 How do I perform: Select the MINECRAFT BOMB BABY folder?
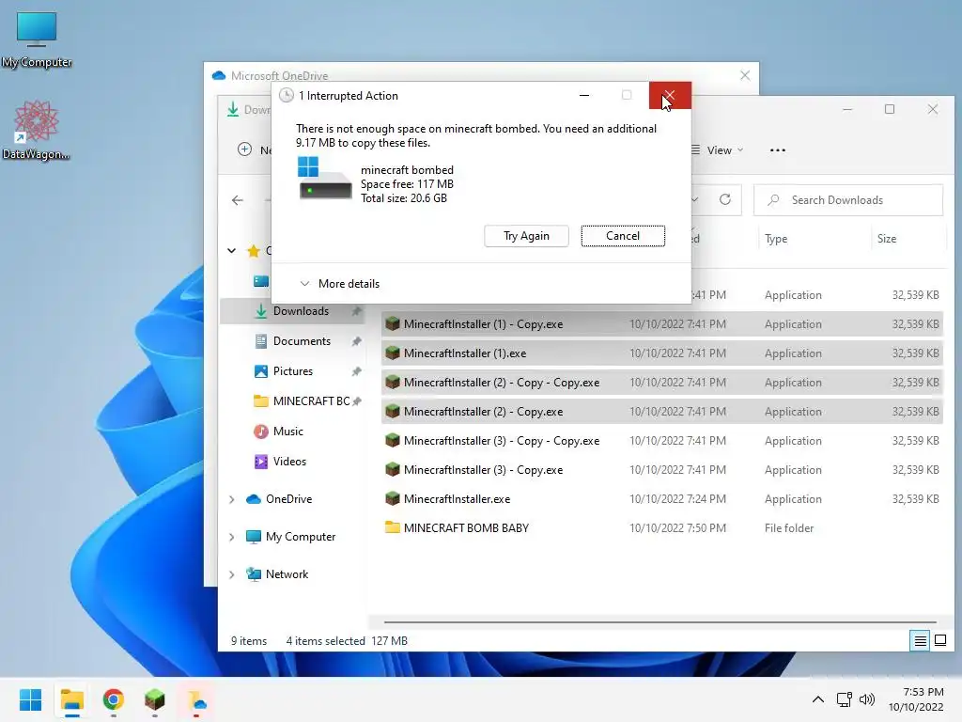click(661, 528)
